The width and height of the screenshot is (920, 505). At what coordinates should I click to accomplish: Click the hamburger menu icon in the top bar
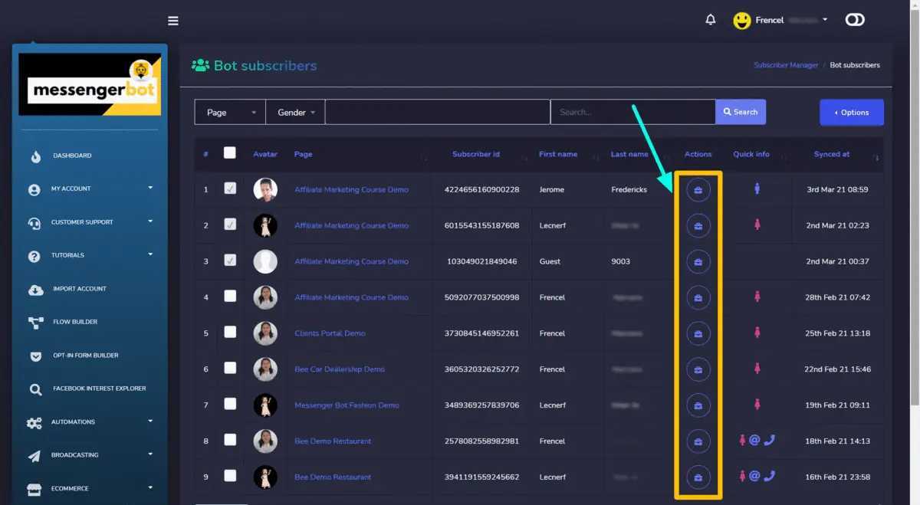click(173, 21)
